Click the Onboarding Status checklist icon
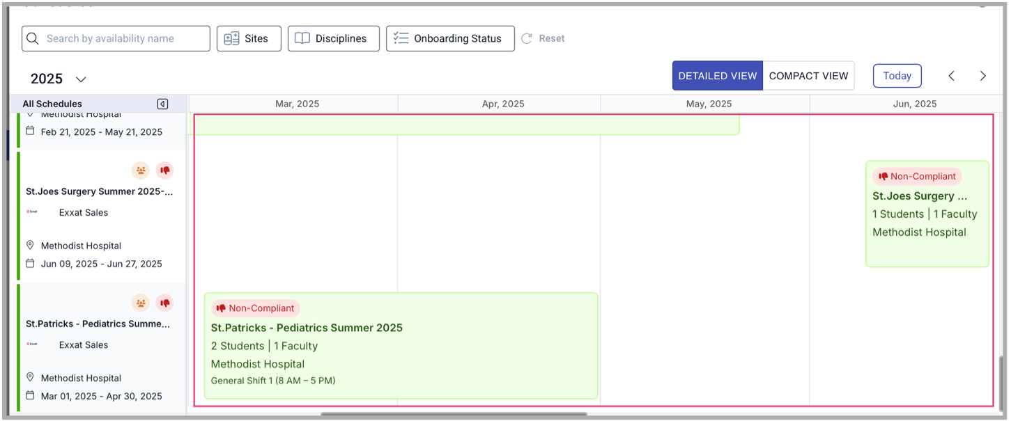 pyautogui.click(x=401, y=38)
